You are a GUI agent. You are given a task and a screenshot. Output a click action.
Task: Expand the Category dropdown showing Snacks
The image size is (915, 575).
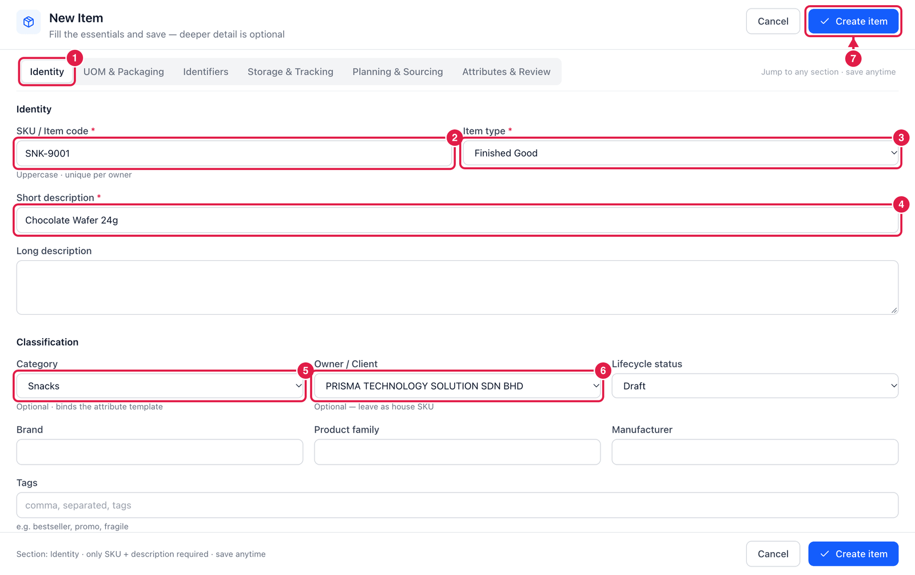(160, 386)
